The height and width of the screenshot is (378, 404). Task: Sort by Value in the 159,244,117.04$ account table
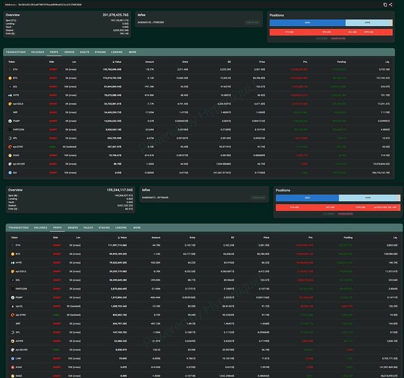pyautogui.click(x=122, y=237)
